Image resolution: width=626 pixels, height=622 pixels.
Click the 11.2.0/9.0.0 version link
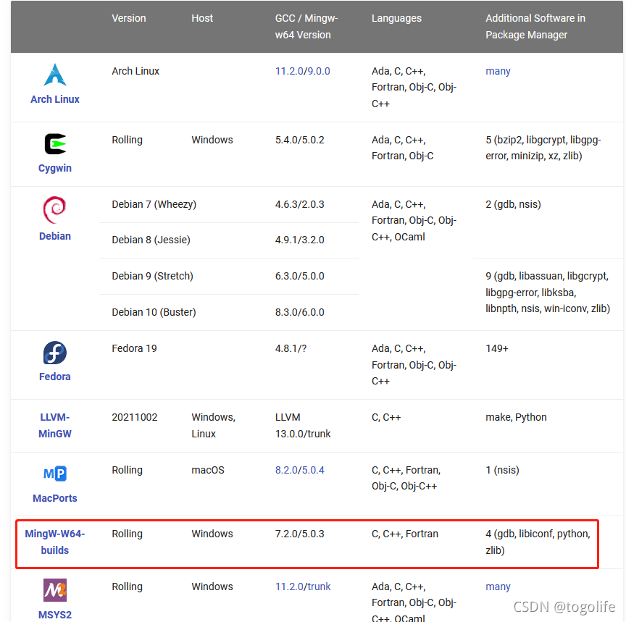coord(303,71)
